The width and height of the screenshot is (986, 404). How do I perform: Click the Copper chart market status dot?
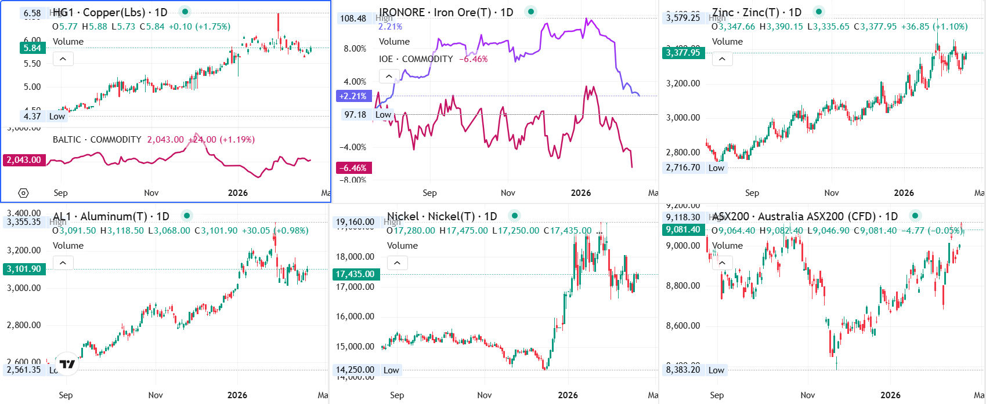[x=185, y=12]
